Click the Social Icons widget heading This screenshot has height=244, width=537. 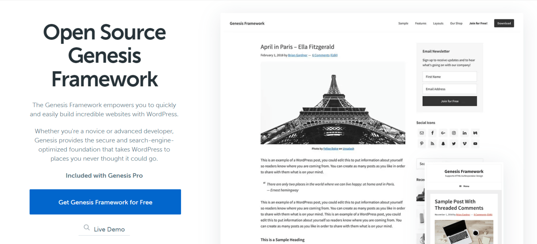coord(426,123)
